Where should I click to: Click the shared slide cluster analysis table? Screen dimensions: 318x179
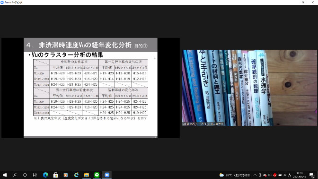click(90, 88)
